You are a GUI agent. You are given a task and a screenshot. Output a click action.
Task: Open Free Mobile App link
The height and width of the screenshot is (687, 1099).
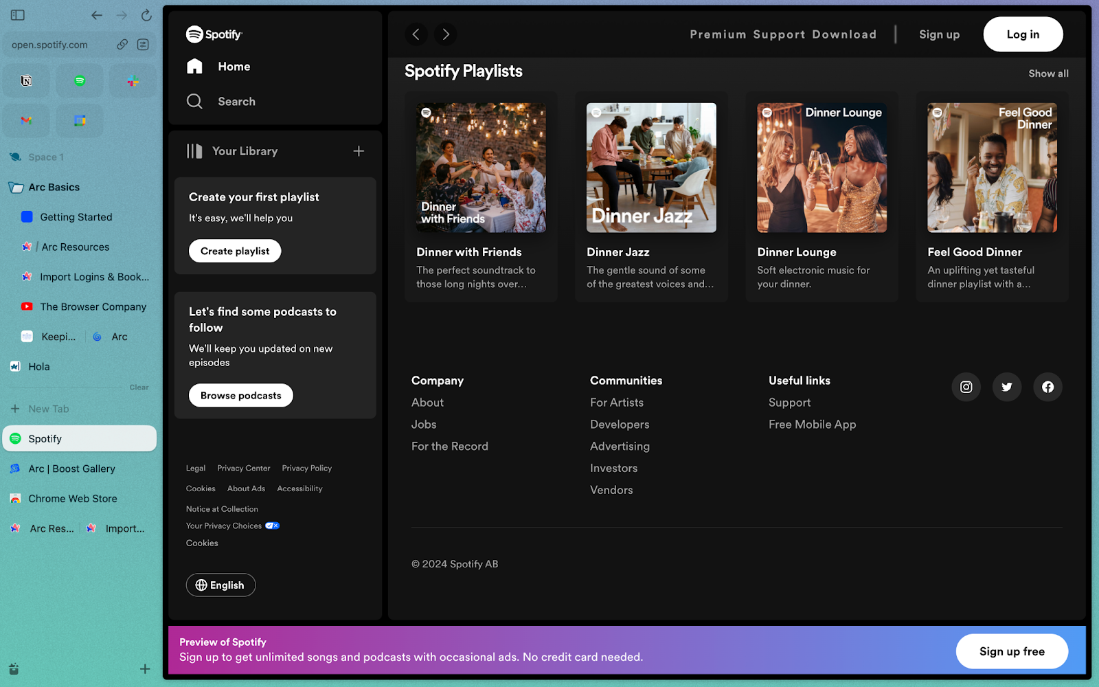pos(813,425)
